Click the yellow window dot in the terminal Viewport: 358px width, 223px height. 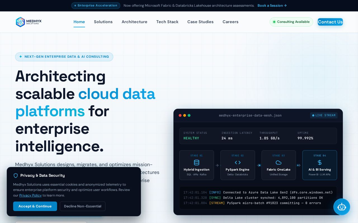click(x=185, y=115)
